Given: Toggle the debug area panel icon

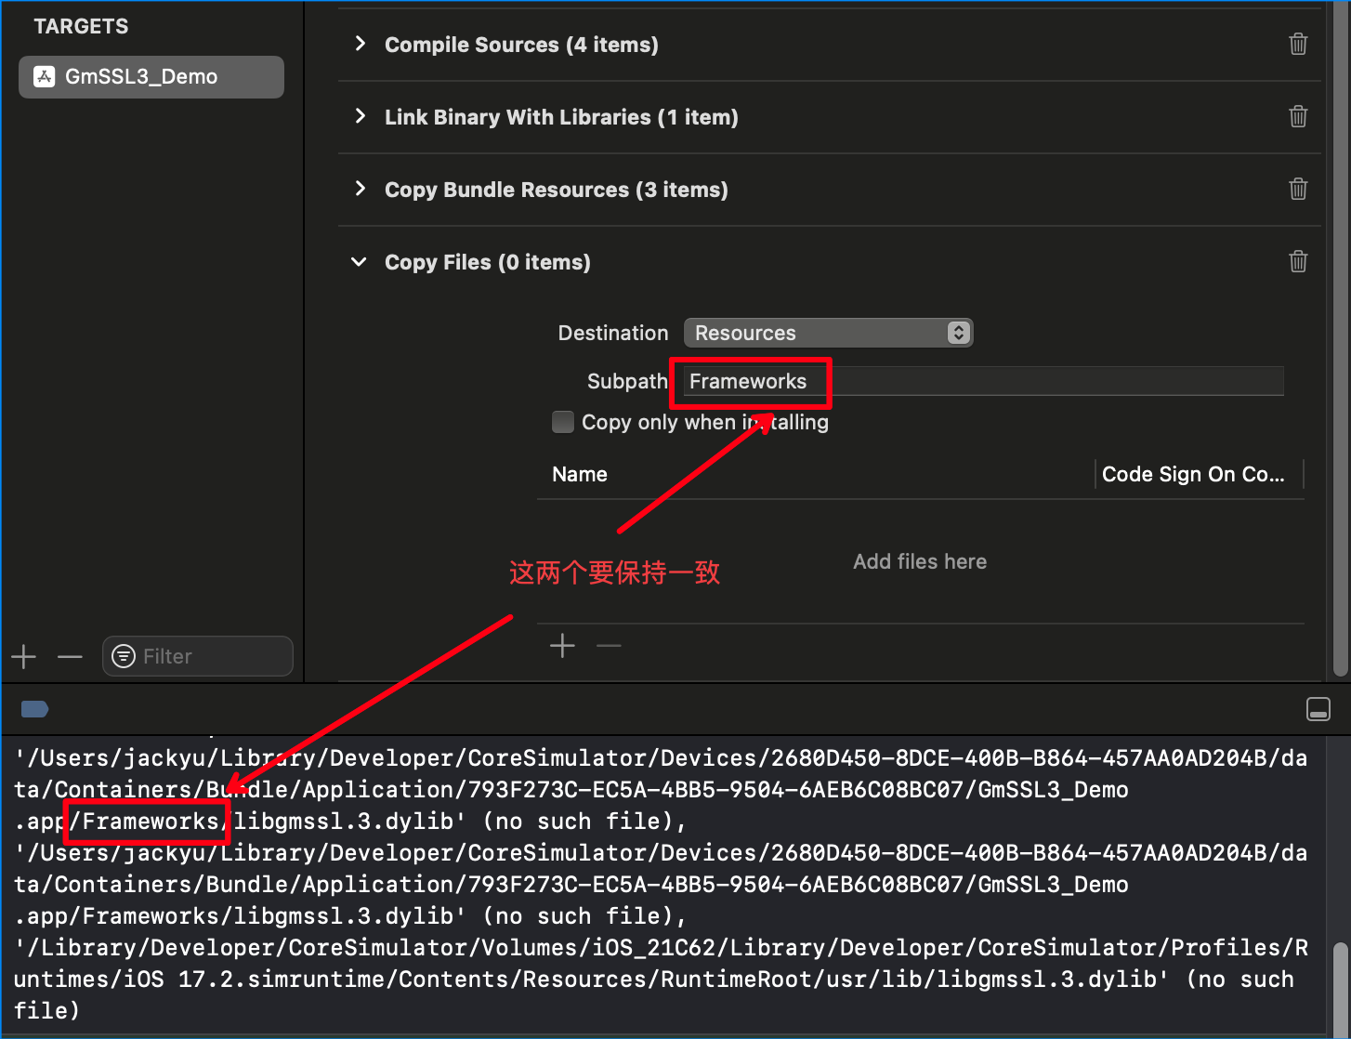Looking at the screenshot, I should click(x=1318, y=709).
